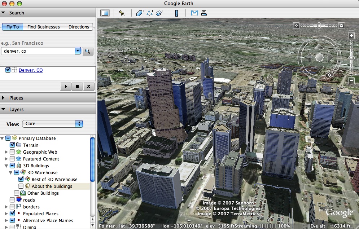Open the Denver, CO search result link
The width and height of the screenshot is (359, 229).
point(31,70)
